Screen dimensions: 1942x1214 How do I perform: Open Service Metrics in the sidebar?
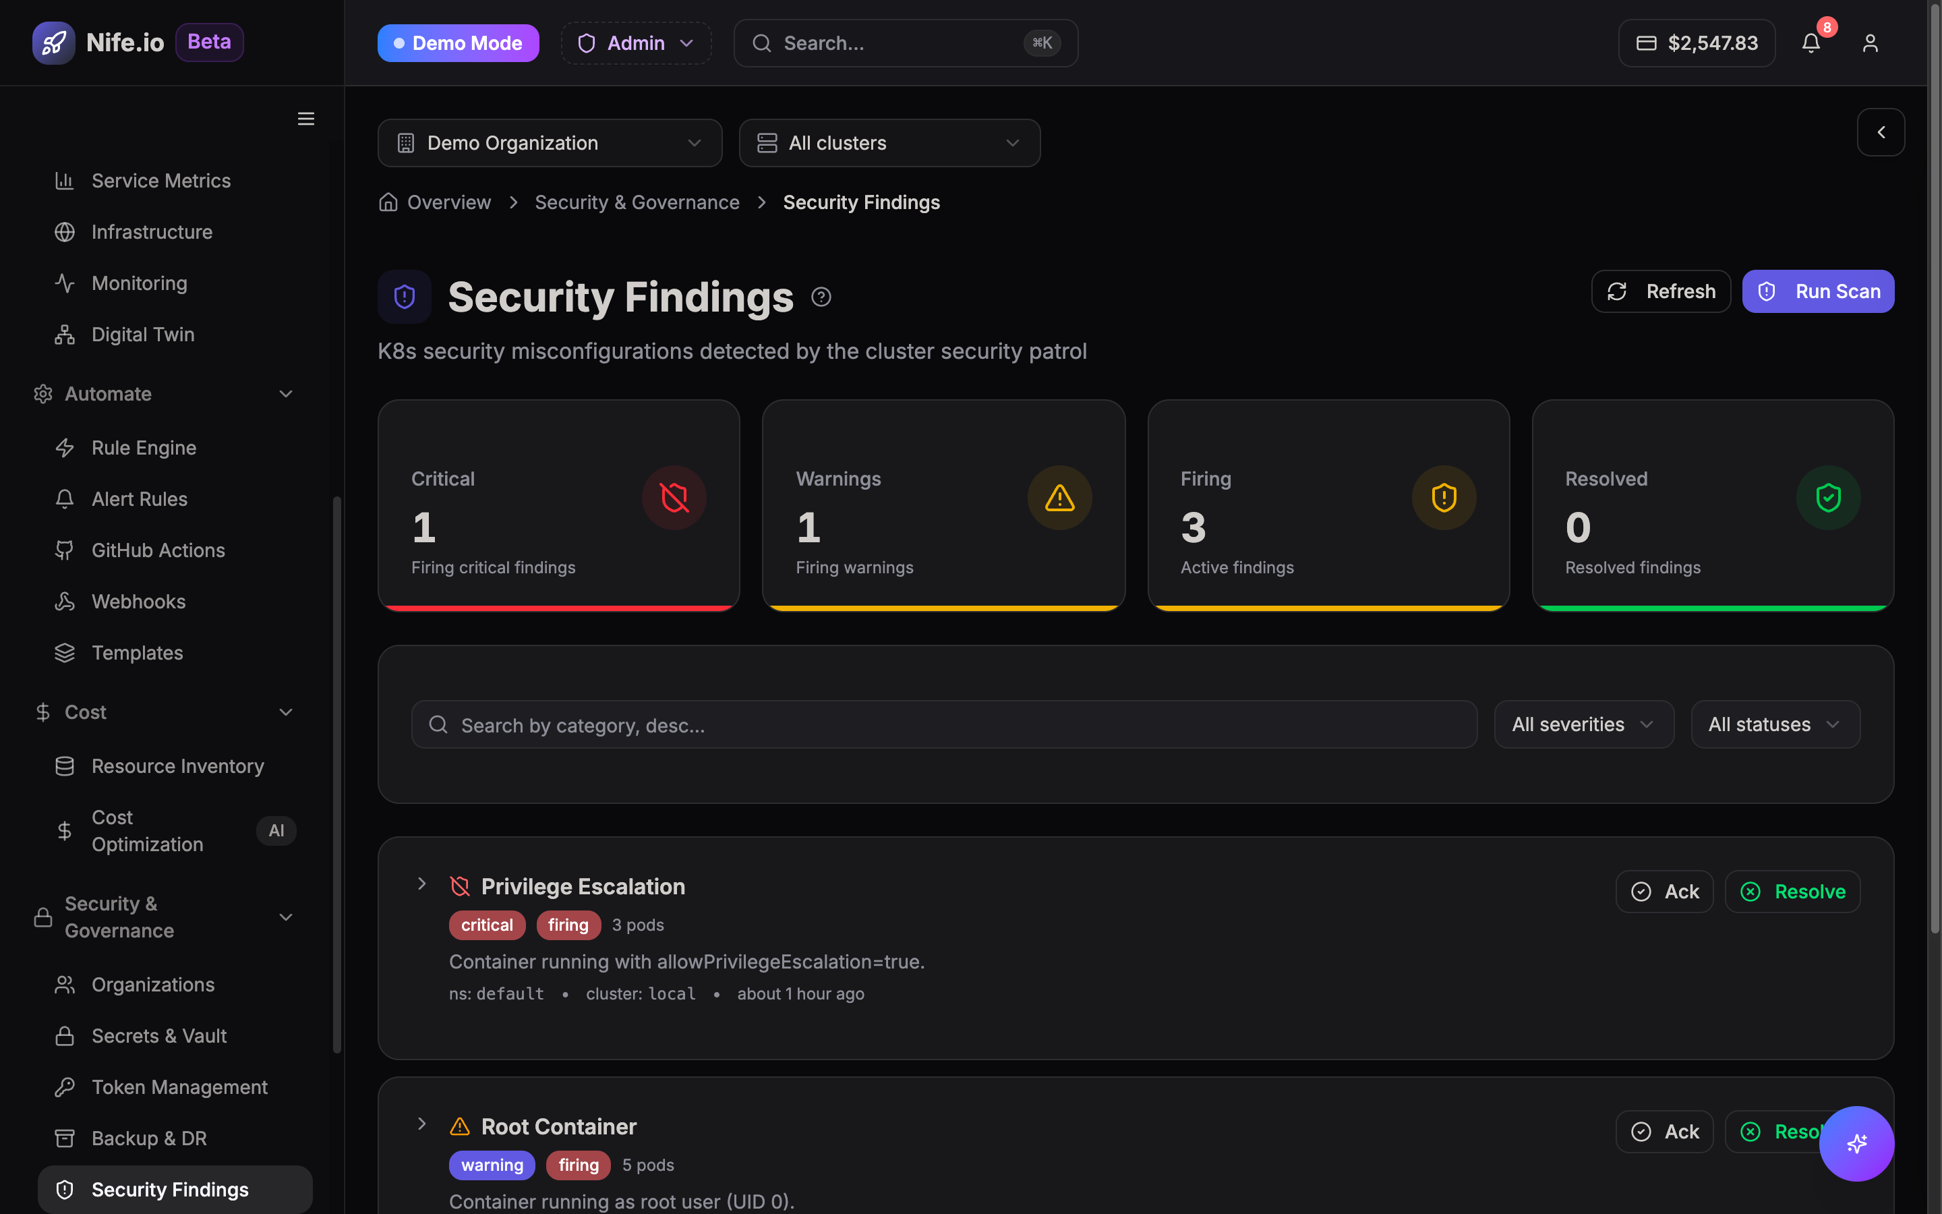pyautogui.click(x=174, y=181)
